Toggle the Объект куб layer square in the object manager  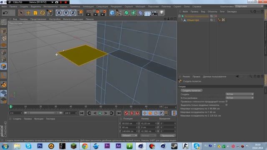(x=212, y=20)
